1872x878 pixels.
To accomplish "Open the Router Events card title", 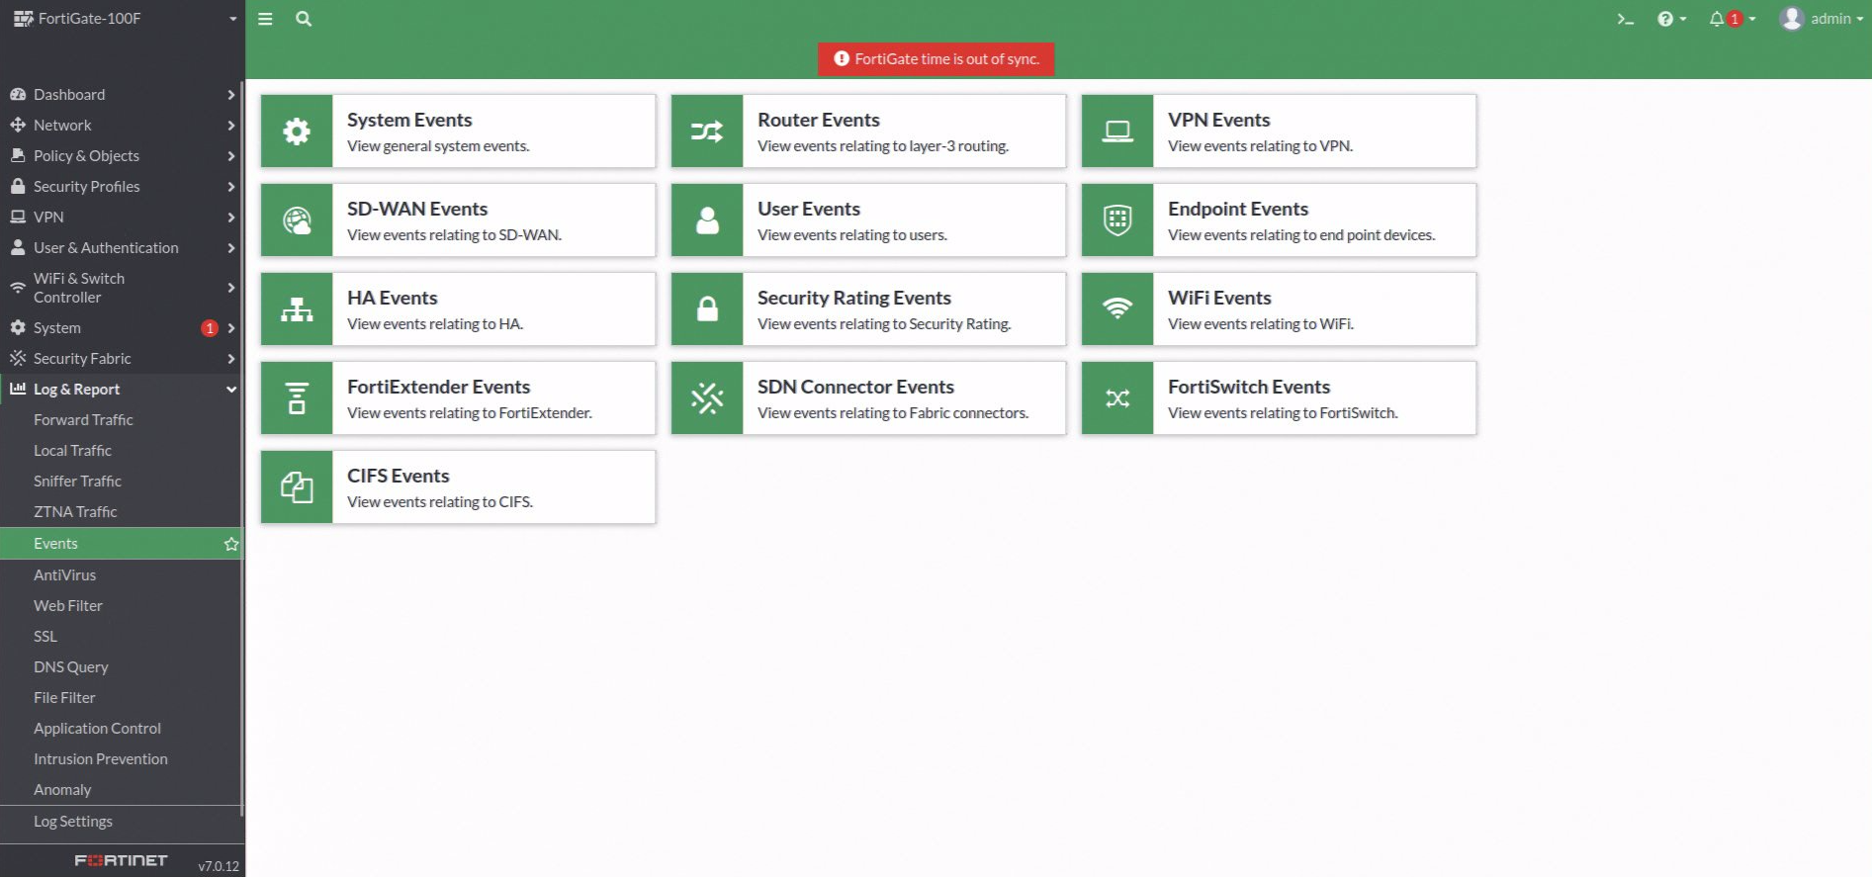I will pyautogui.click(x=818, y=120).
